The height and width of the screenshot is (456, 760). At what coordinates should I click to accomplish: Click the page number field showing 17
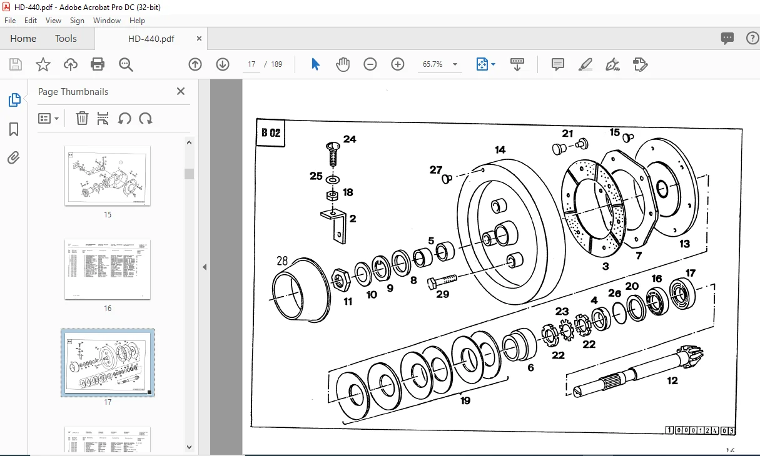[x=251, y=64]
